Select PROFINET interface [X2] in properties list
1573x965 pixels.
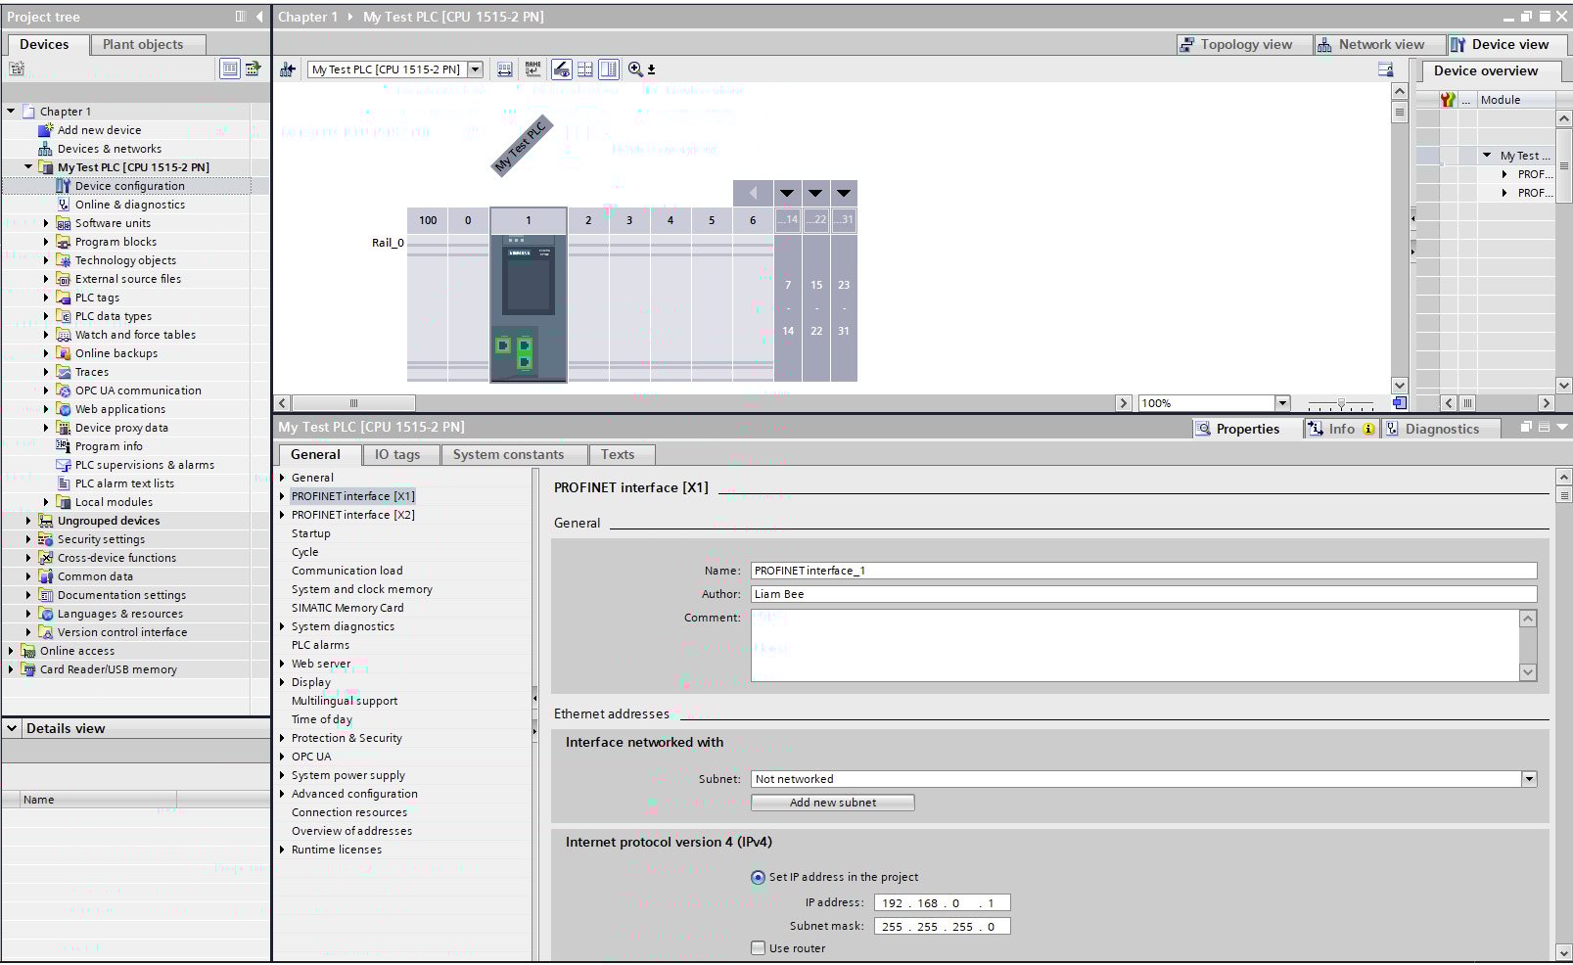(x=353, y=515)
